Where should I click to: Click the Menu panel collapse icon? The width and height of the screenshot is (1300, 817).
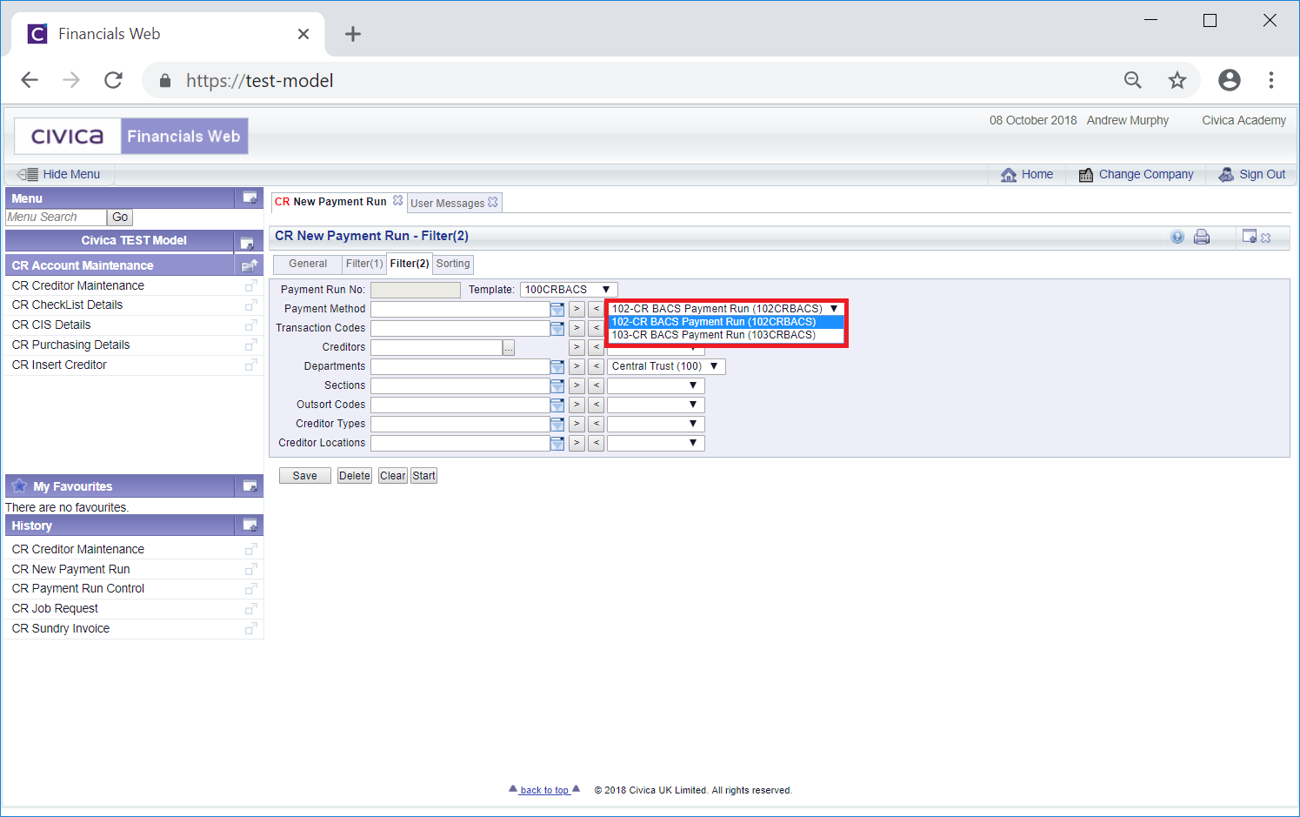[250, 198]
